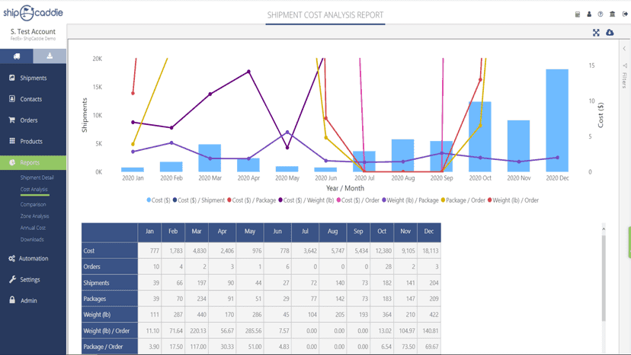
Task: Switch to the download inbox tab
Action: (x=50, y=56)
